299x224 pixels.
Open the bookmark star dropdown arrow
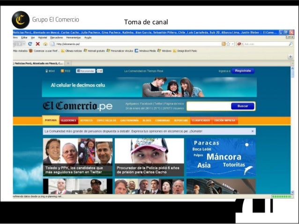click(232, 44)
